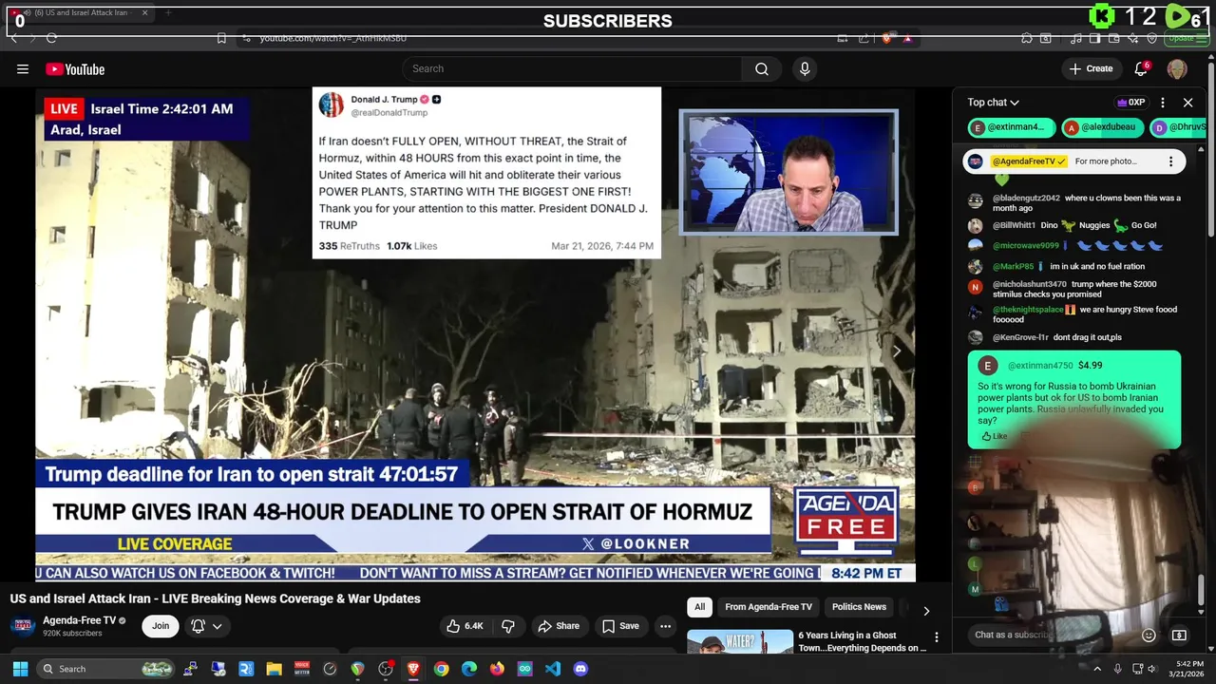
Task: Open Agenda-Free TV channel name link
Action: 79,620
